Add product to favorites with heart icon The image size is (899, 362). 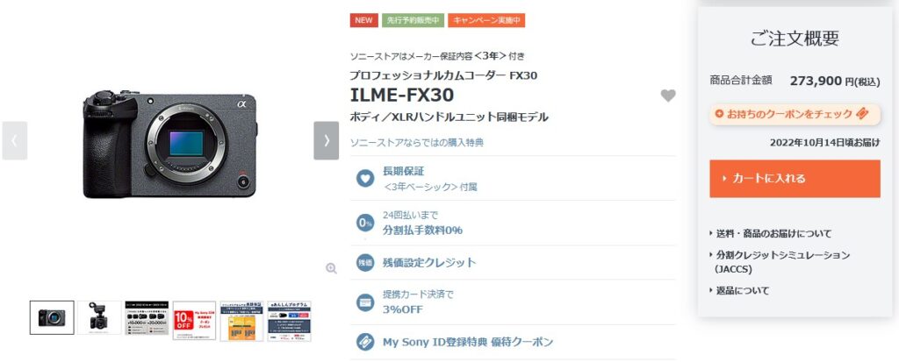click(668, 96)
